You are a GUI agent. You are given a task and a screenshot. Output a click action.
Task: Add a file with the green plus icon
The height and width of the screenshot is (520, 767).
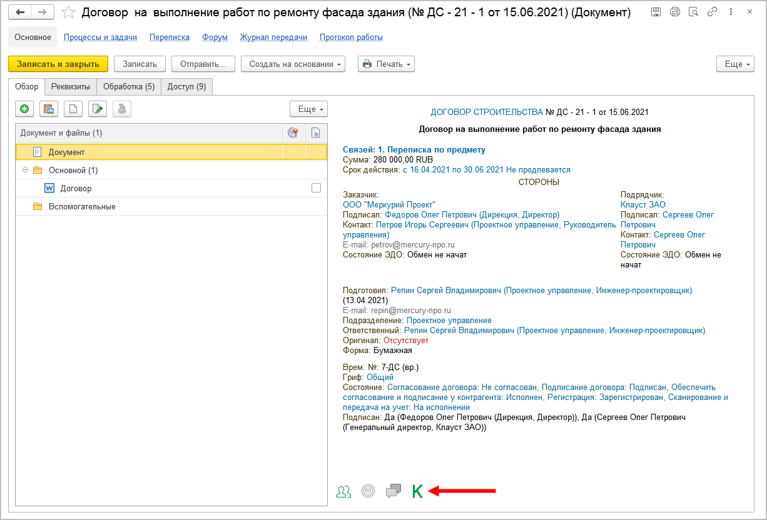(24, 109)
